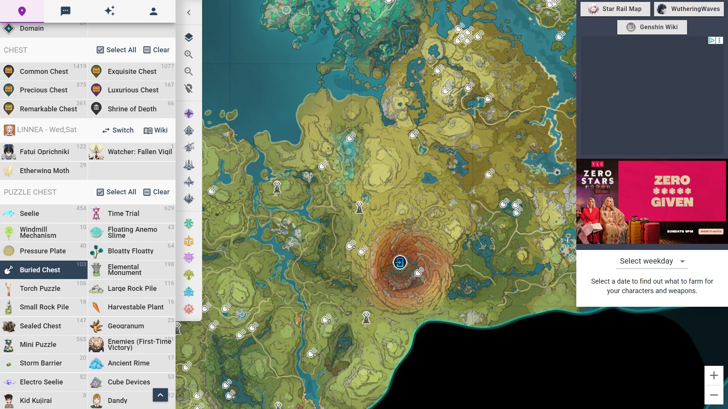The height and width of the screenshot is (409, 728).
Task: Toggle the Fatui Oprichniki filter
Action: (44, 151)
